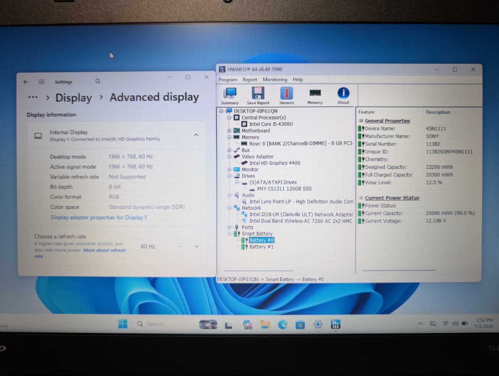Open the Program menu in HWiNFO
This screenshot has height=376, width=499.
[x=228, y=80]
